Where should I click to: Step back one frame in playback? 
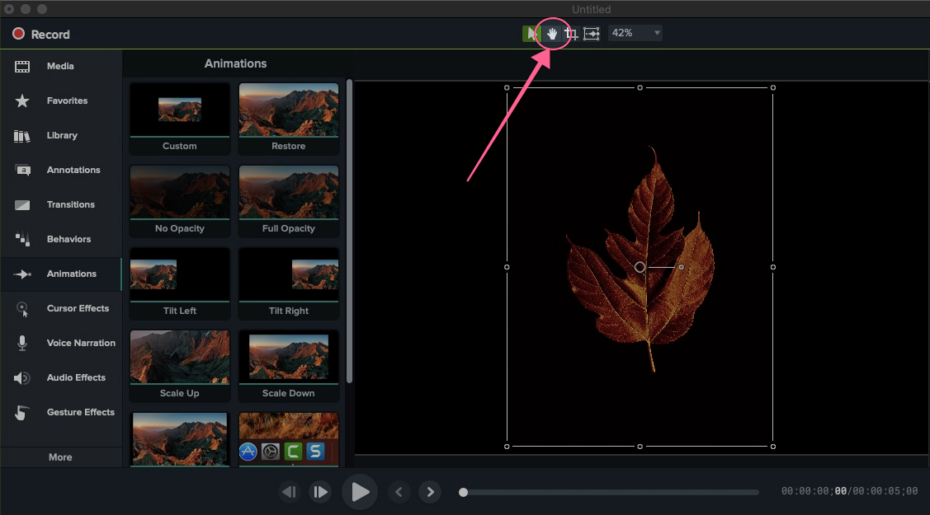click(289, 492)
